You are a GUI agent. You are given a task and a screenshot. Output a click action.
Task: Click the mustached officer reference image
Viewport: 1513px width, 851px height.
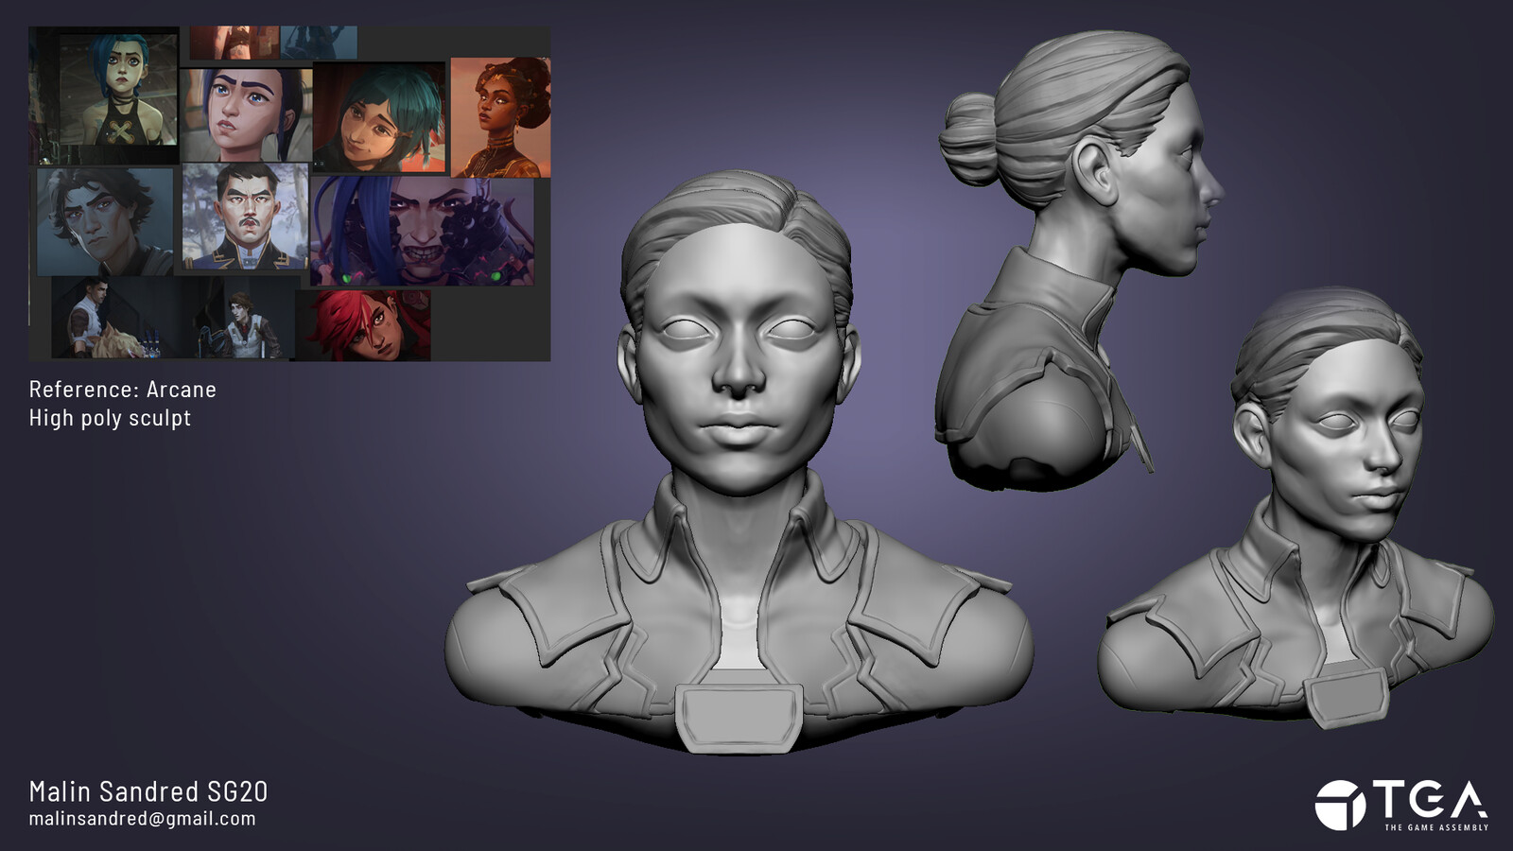click(245, 217)
